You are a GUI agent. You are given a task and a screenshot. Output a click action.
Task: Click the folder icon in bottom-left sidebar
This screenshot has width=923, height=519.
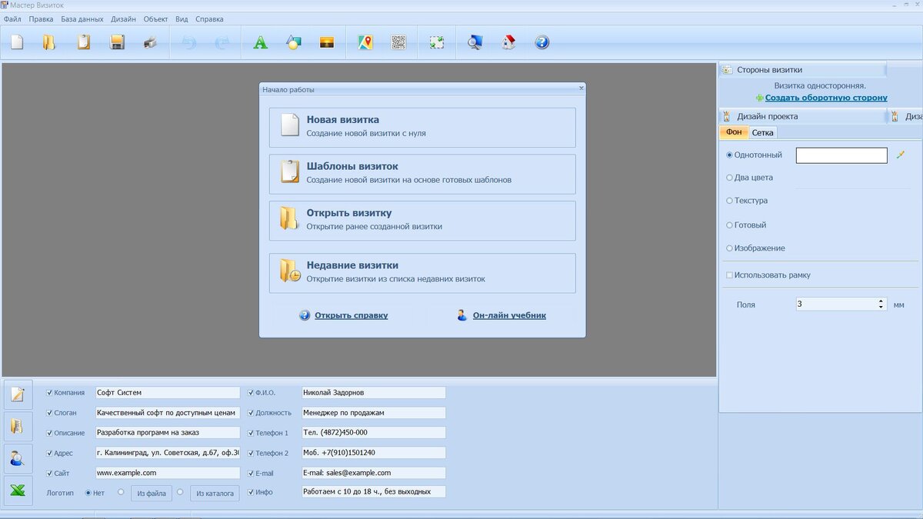[18, 426]
